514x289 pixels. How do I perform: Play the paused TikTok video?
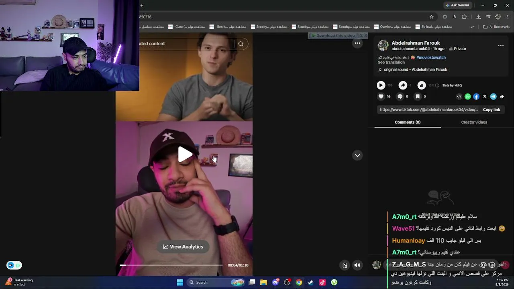185,155
